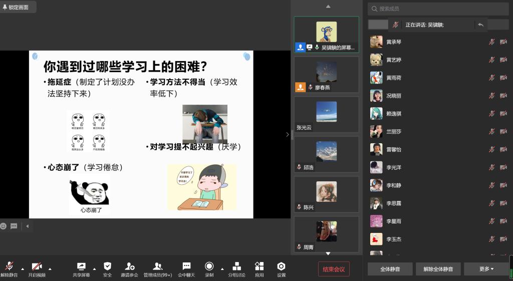This screenshot has width=513, height=281.
Task: Click the 搜索成员 search field
Action: [x=438, y=9]
